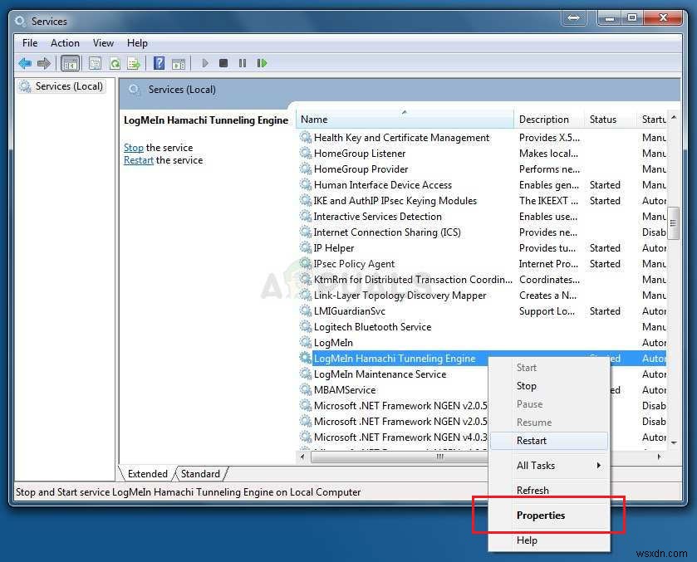Go back with the blue left arrow
The height and width of the screenshot is (562, 697).
[25, 64]
